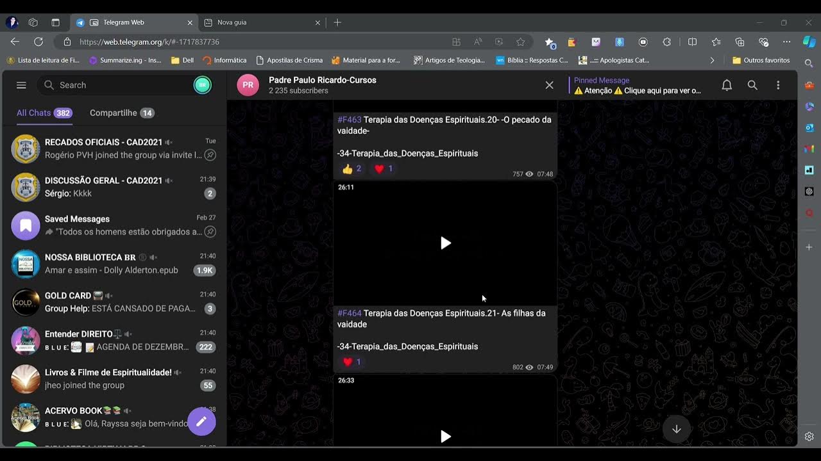Image resolution: width=821 pixels, height=461 pixels.
Task: Open Entender DIREITO chat
Action: [x=114, y=341]
